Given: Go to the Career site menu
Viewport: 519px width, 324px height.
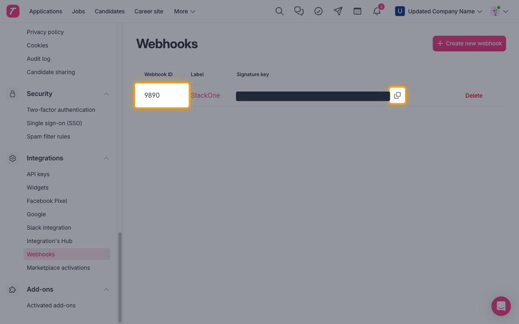Looking at the screenshot, I should pyautogui.click(x=149, y=11).
